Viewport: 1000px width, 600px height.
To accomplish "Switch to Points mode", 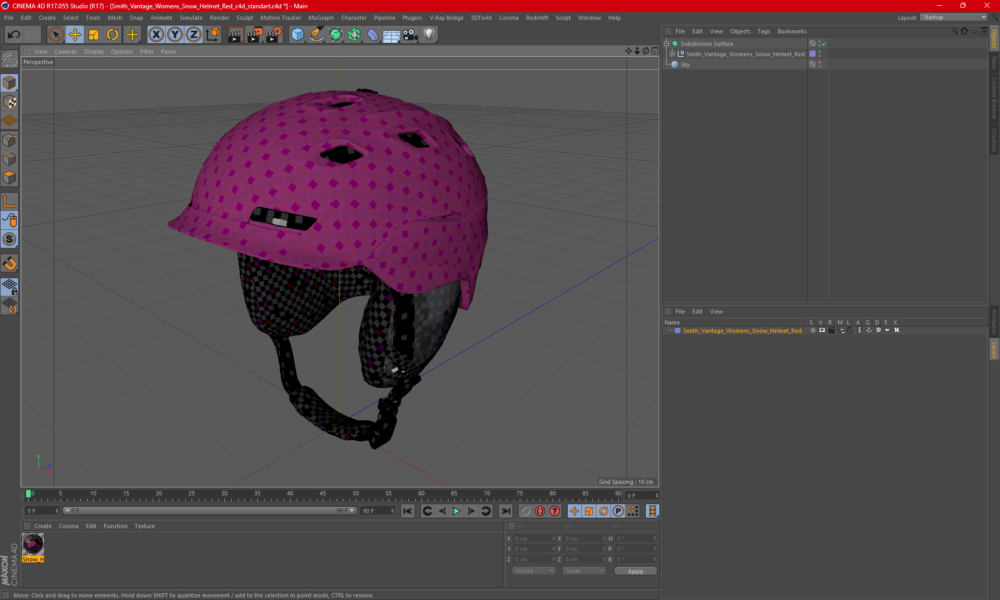I will click(9, 140).
